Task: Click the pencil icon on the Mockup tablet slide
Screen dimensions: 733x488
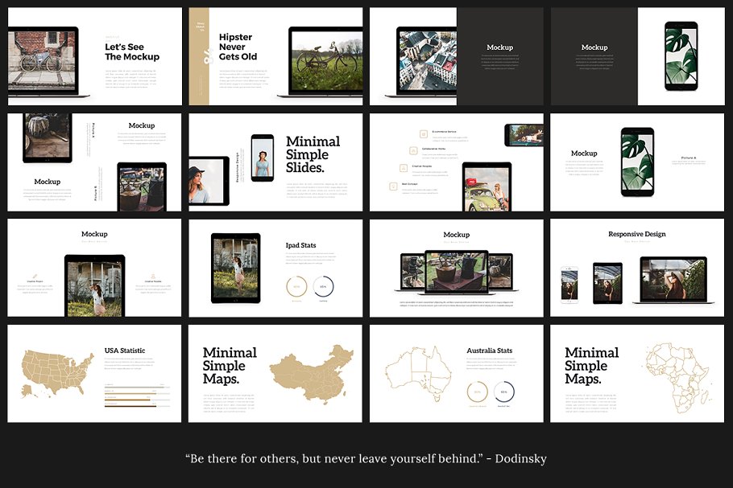Action: pos(36,276)
